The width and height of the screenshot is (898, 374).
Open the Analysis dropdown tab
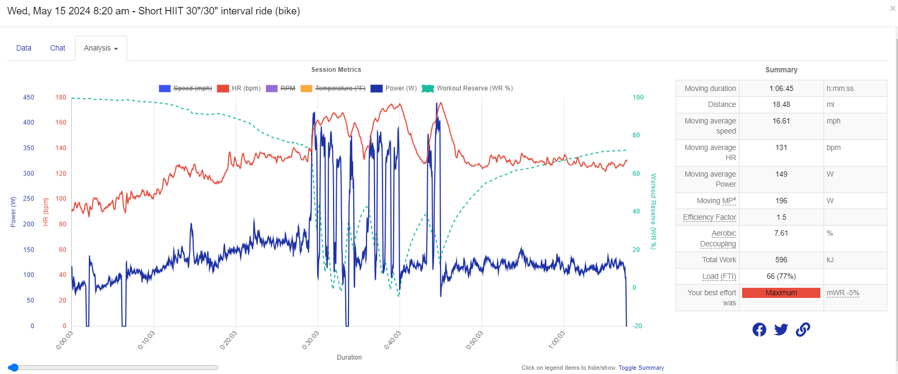101,48
